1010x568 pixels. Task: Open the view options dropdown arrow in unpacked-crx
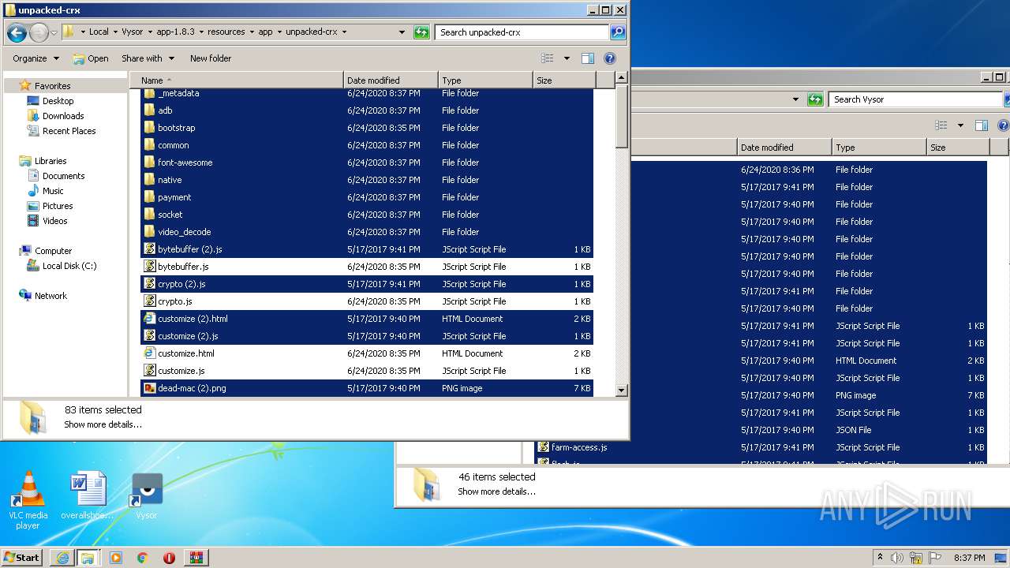pos(567,58)
